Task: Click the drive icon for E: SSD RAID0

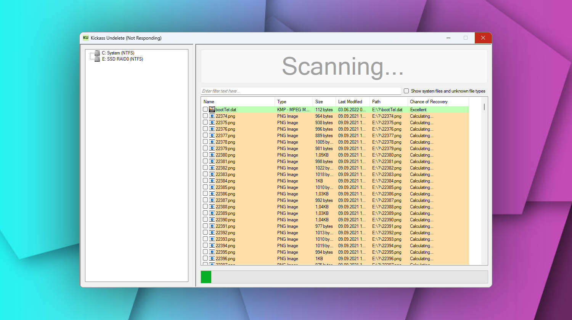Action: [97, 59]
